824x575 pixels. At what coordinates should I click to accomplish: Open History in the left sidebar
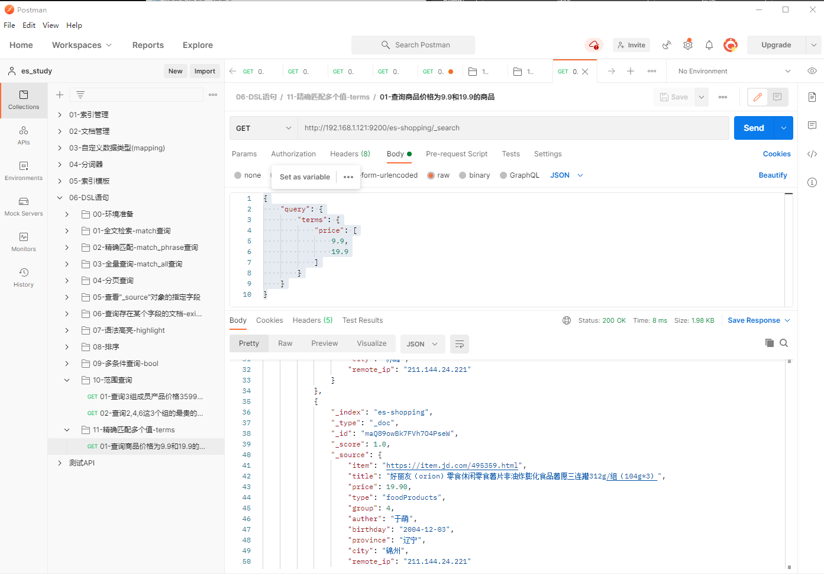point(24,277)
